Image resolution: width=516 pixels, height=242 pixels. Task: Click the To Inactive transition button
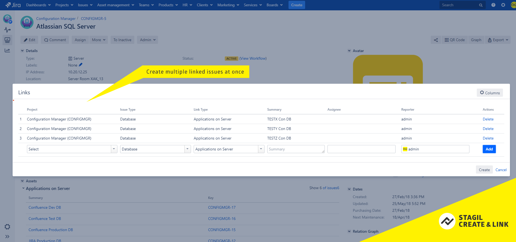(x=122, y=40)
